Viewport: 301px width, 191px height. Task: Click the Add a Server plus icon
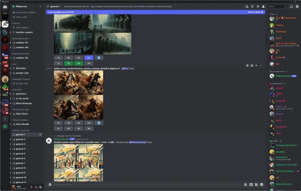[5, 118]
